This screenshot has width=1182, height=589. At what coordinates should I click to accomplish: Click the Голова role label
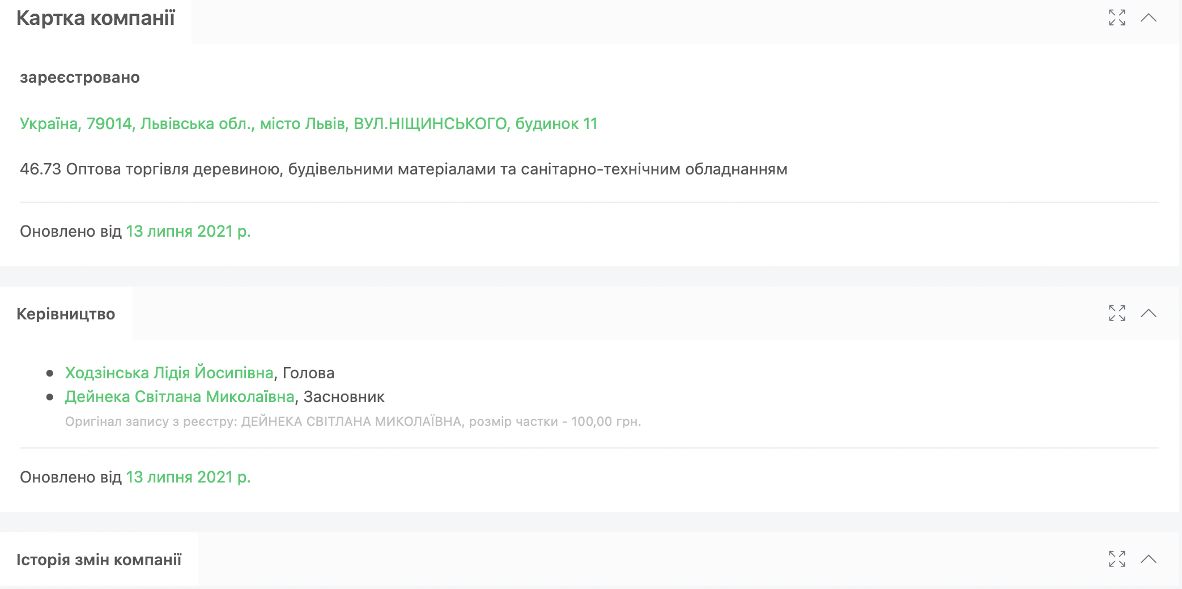[x=308, y=373]
